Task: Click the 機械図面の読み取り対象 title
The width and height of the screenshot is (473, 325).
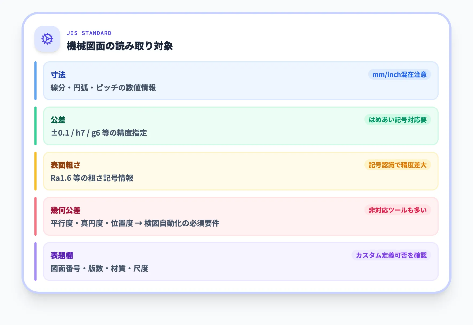Action: (120, 46)
